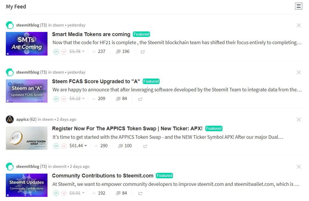Expand the $6.91 payout dropdown

coord(77,193)
